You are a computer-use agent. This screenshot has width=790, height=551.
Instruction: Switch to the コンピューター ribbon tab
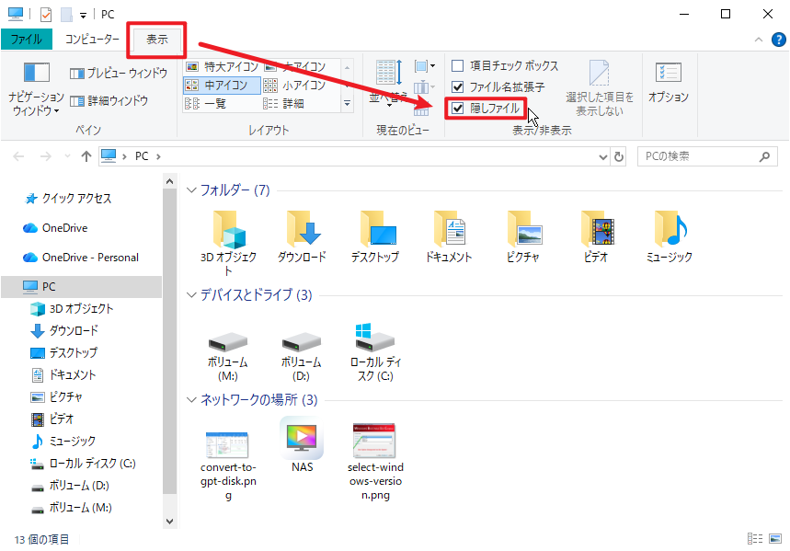click(91, 40)
